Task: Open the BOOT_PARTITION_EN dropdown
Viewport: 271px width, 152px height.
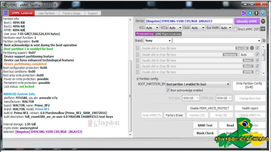Action: click(x=198, y=84)
